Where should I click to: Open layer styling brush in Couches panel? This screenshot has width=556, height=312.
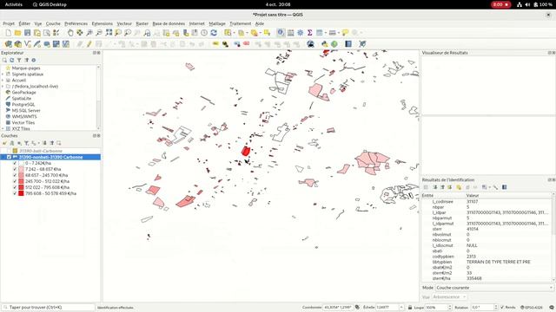point(4,143)
